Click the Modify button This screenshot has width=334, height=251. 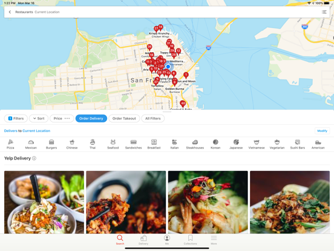(322, 131)
